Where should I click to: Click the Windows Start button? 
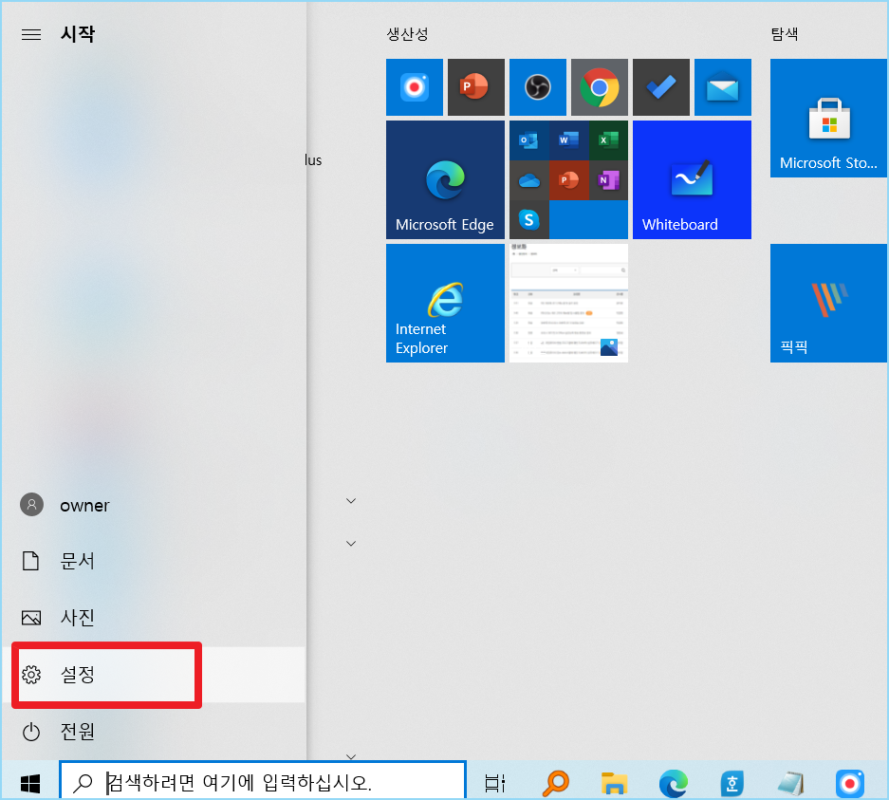click(x=30, y=783)
